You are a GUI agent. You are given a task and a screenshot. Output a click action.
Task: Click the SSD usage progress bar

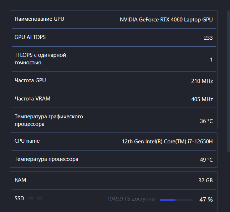click(176, 200)
